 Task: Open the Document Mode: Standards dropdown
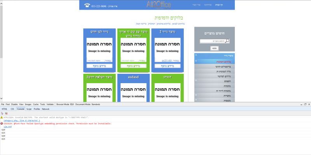pyautogui.click(x=88, y=104)
